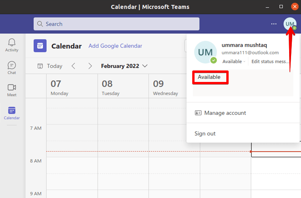Select the 07 Monday column header
This screenshot has width=301, height=198.
coord(72,86)
